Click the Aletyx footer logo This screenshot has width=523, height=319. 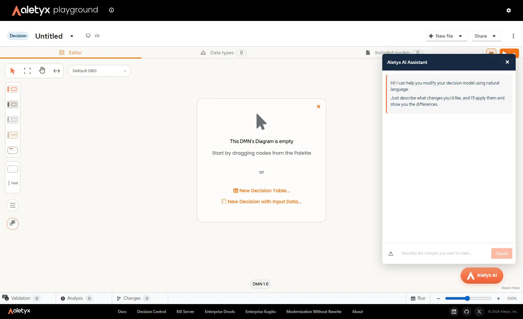click(19, 311)
